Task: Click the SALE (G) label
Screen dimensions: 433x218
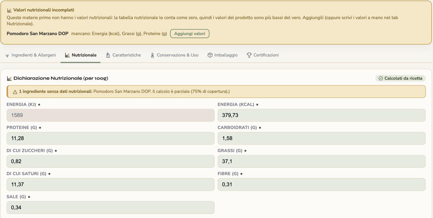Action: coord(16,197)
